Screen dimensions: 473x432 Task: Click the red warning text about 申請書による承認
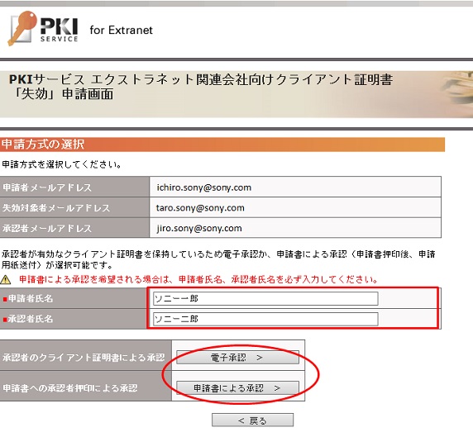pyautogui.click(x=198, y=279)
